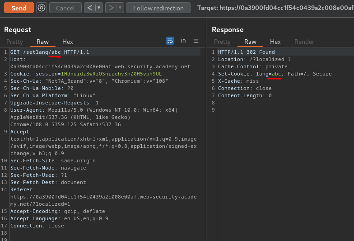Toggle show non-printable characters \n icon
The width and height of the screenshot is (354, 241).
click(183, 41)
